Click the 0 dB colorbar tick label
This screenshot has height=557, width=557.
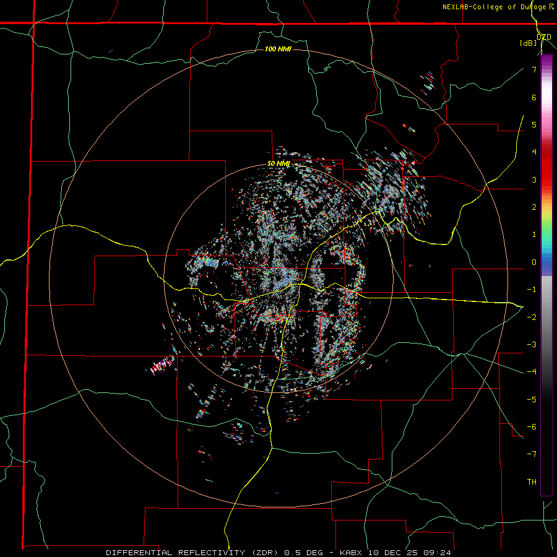click(x=534, y=262)
